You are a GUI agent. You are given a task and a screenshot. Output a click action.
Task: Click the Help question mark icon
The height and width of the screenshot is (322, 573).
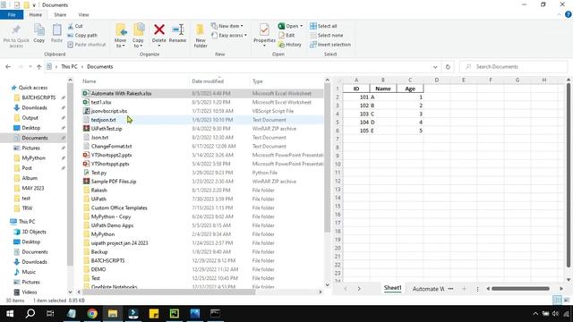tap(569, 14)
